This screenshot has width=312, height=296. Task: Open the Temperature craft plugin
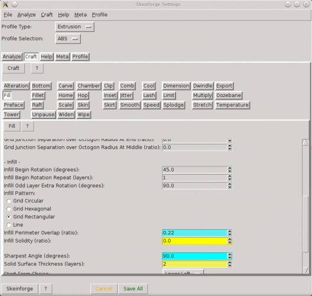pyautogui.click(x=232, y=105)
